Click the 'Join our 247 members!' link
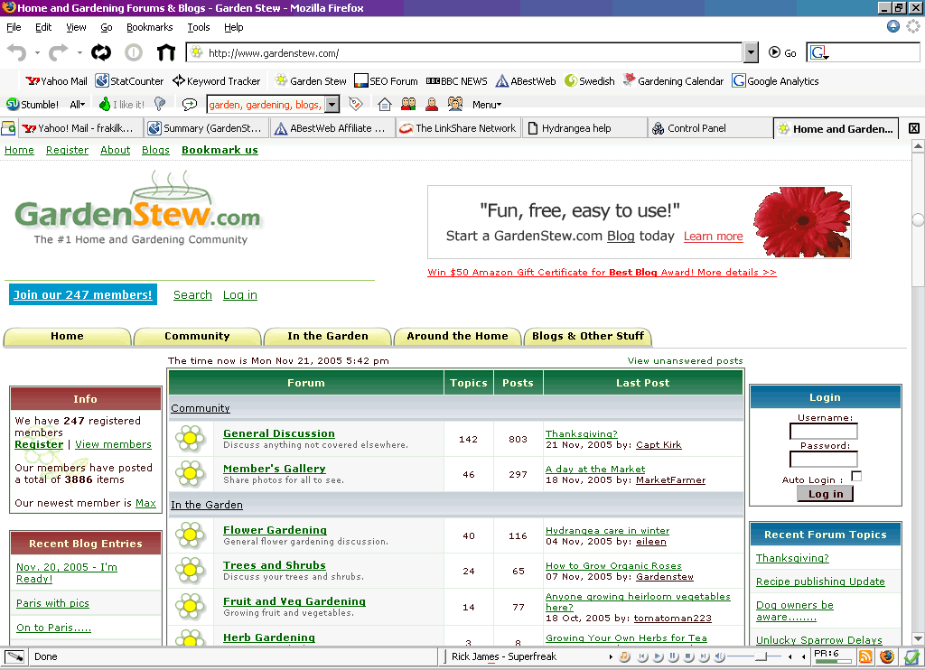This screenshot has width=925, height=670. 83,294
